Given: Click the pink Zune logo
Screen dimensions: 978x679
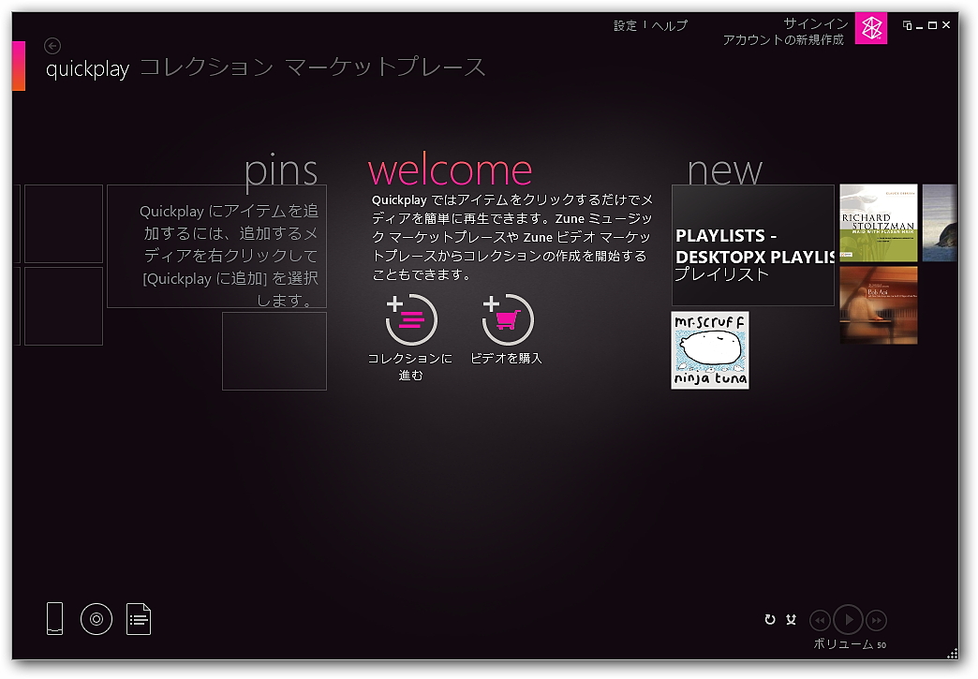Looking at the screenshot, I should 870,29.
